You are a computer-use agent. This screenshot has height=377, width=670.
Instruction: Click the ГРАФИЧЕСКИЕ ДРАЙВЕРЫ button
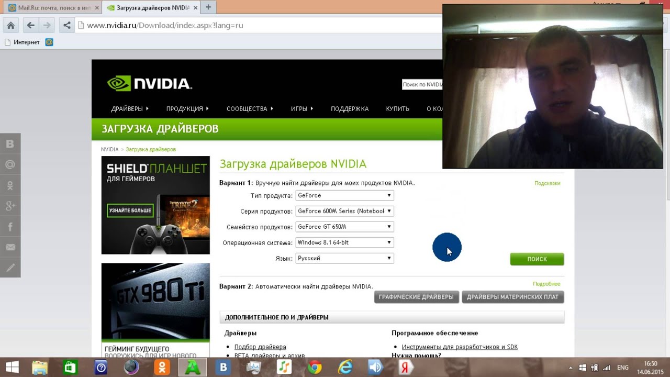pyautogui.click(x=417, y=297)
